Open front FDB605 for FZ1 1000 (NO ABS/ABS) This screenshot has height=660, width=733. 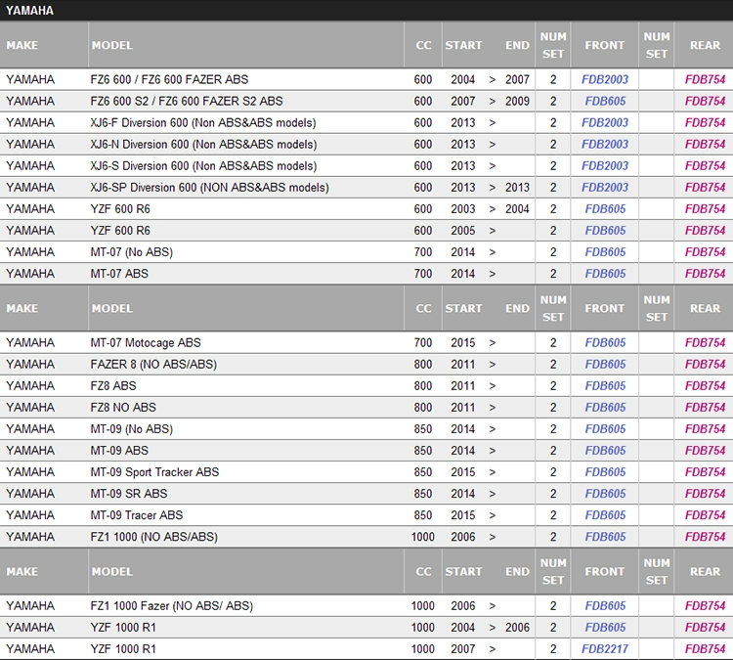click(x=605, y=536)
